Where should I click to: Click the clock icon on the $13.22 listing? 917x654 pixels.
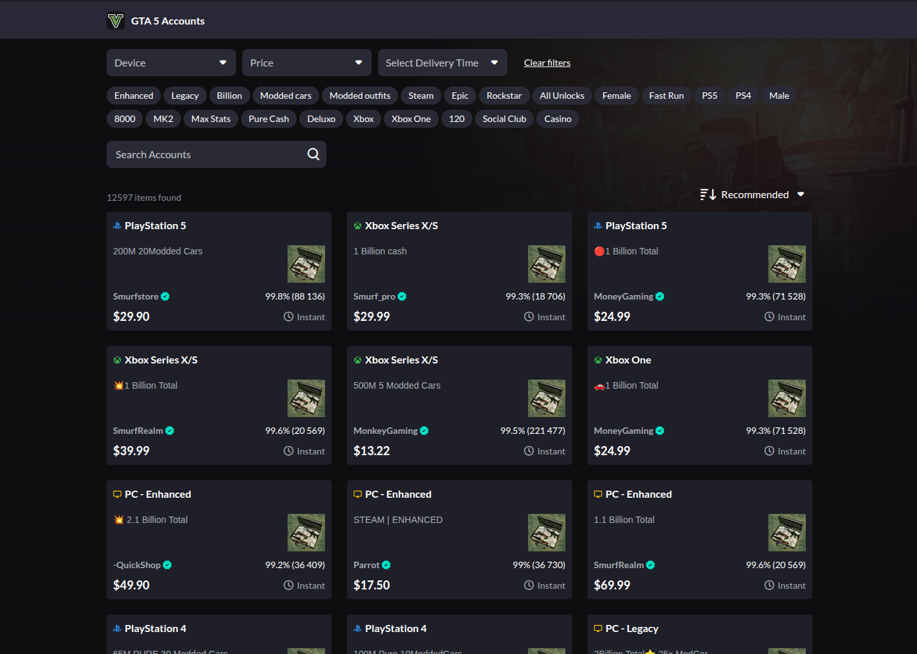pos(529,451)
